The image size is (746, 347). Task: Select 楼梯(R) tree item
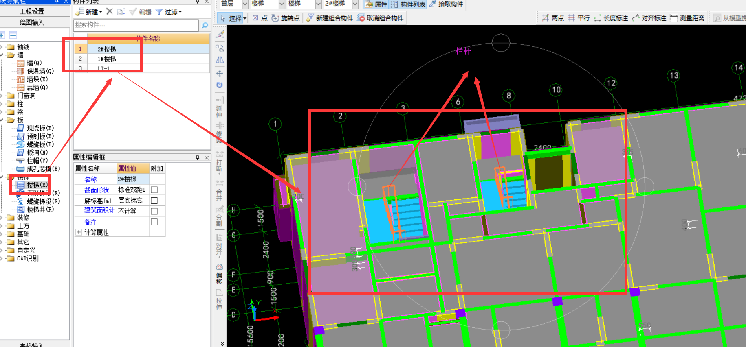pos(32,185)
